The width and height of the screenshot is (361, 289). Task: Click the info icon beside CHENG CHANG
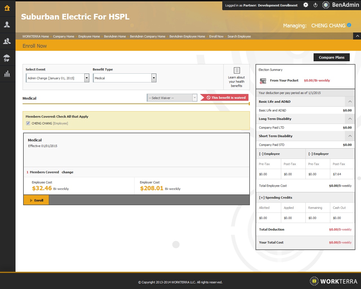349,25
